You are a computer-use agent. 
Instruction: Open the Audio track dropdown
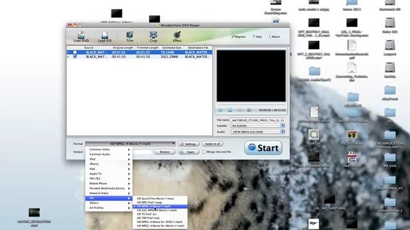tap(258, 132)
